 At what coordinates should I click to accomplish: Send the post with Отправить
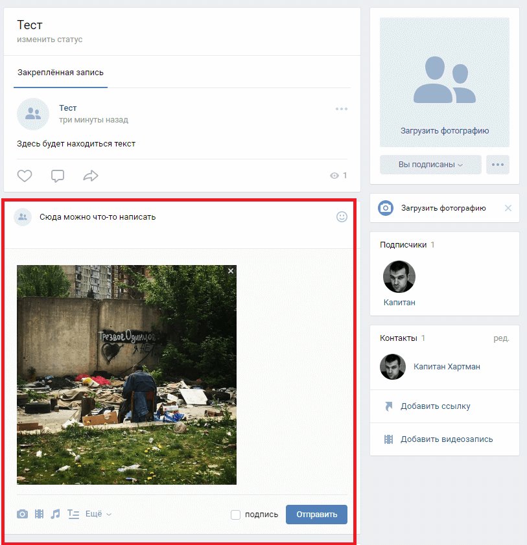point(316,514)
